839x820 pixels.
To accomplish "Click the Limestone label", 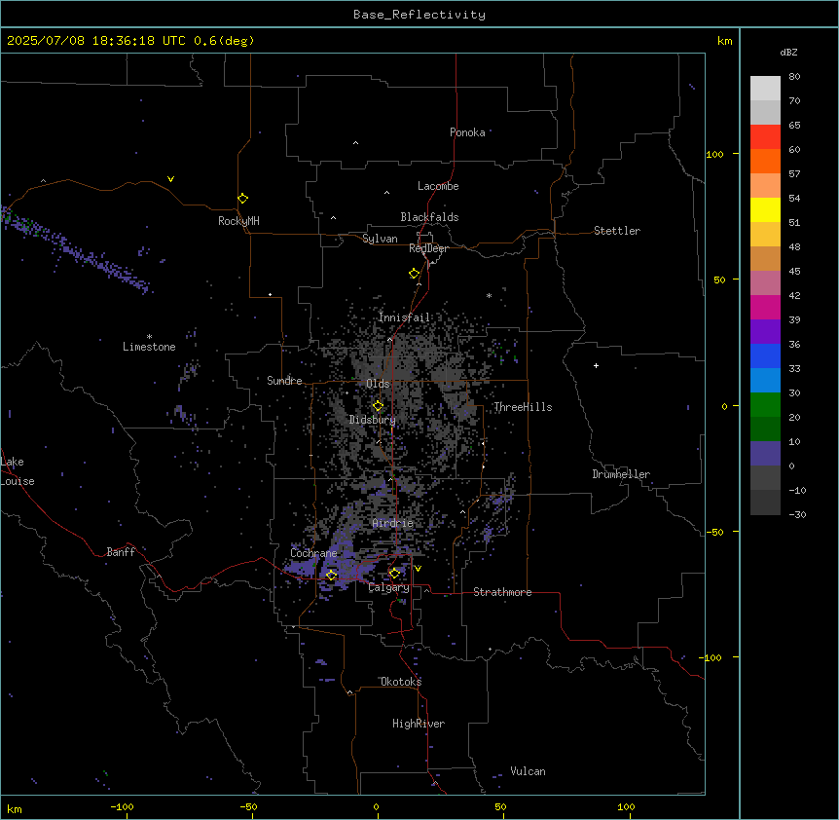I will pyautogui.click(x=149, y=347).
